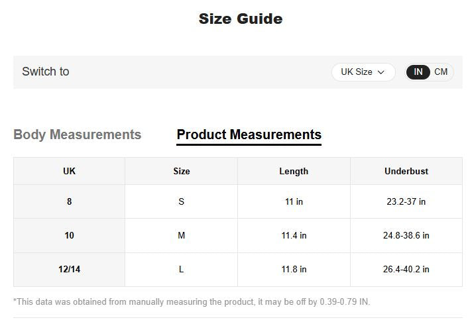Viewport: 470px width, 324px height.
Task: Click size S cell
Action: point(181,201)
